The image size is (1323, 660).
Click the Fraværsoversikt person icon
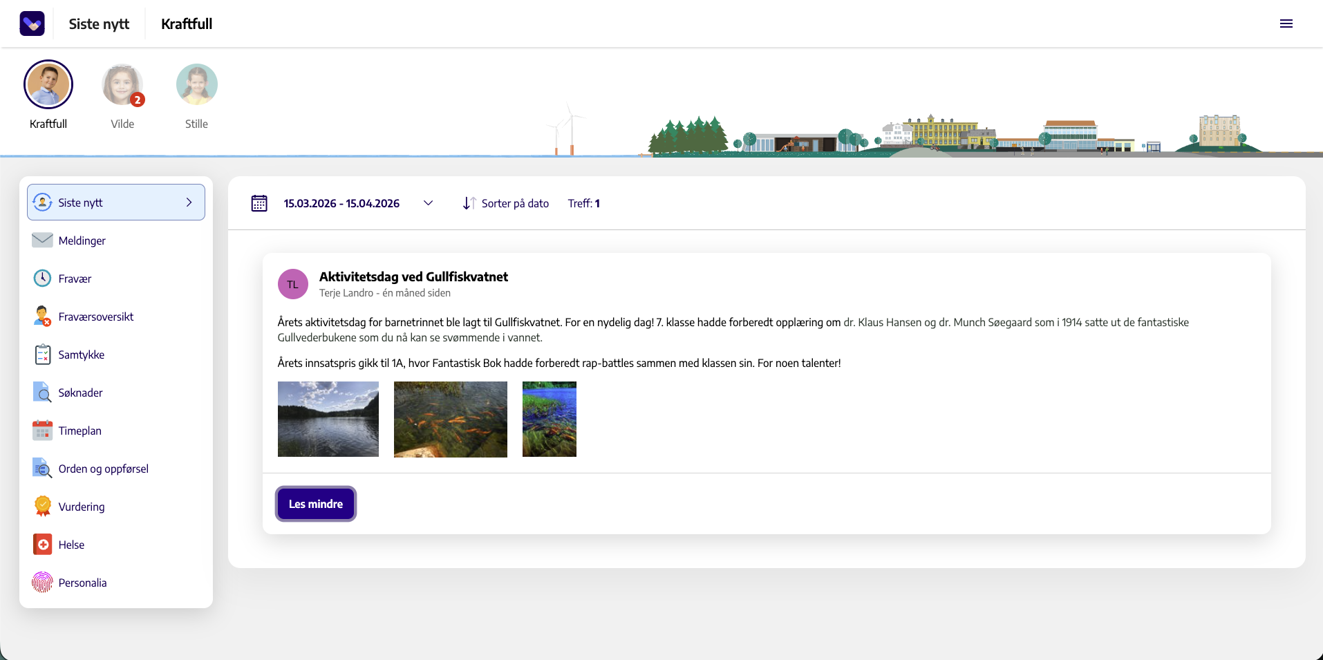pyautogui.click(x=42, y=316)
